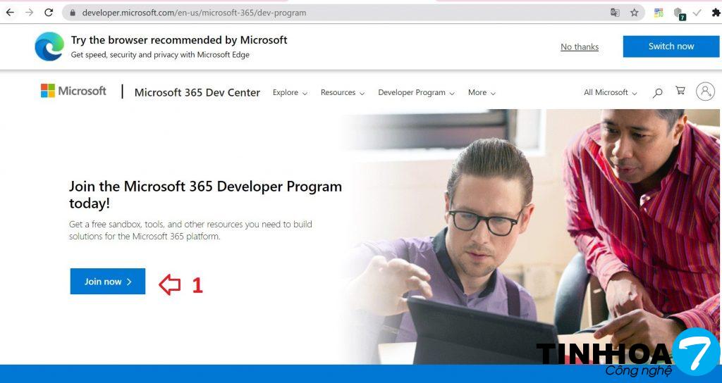Reload the page with the refresh icon
Image resolution: width=722 pixels, height=383 pixels.
(x=49, y=13)
